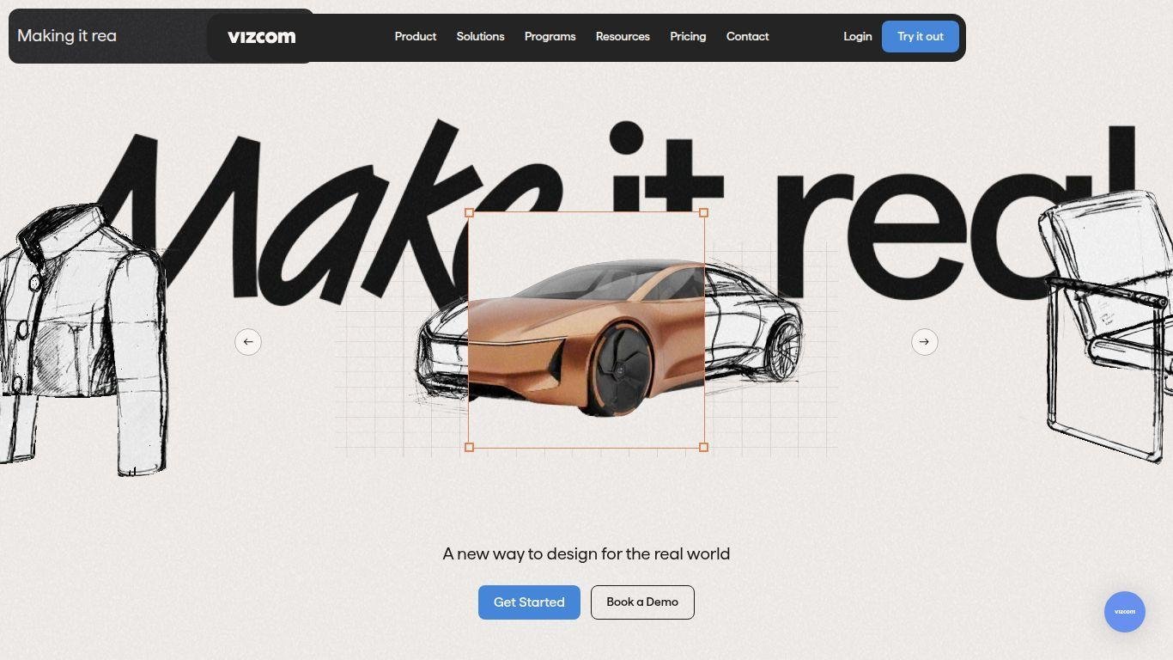Screen dimensions: 1173x660
Task: Click the Login link
Action: [857, 37]
